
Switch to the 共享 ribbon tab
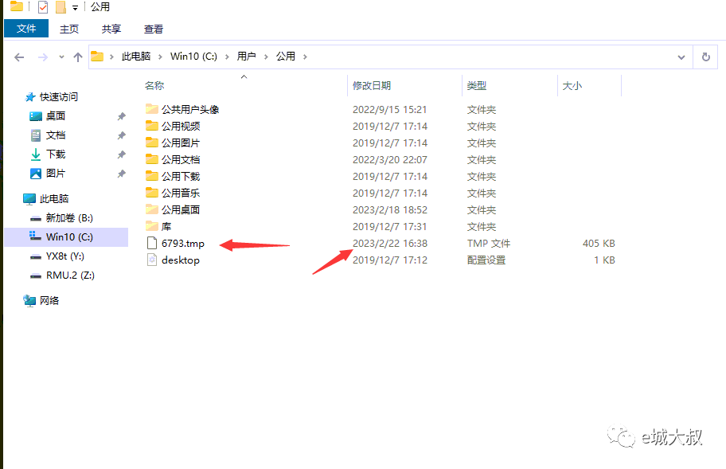pos(111,28)
